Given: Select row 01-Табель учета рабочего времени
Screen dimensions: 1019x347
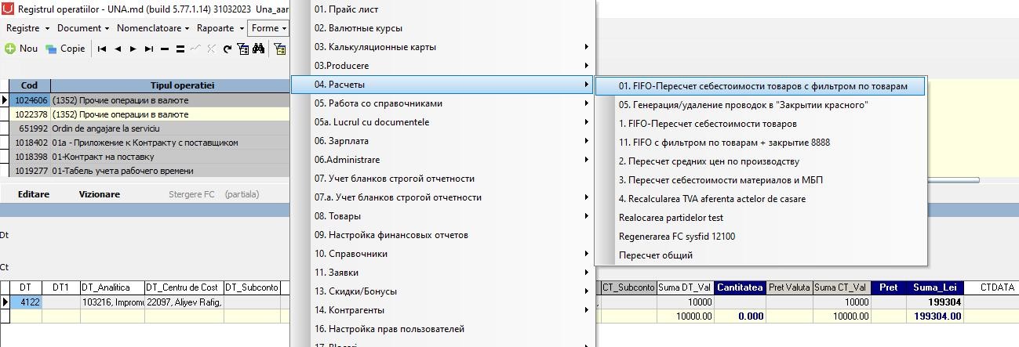Looking at the screenshot, I should (149, 171).
